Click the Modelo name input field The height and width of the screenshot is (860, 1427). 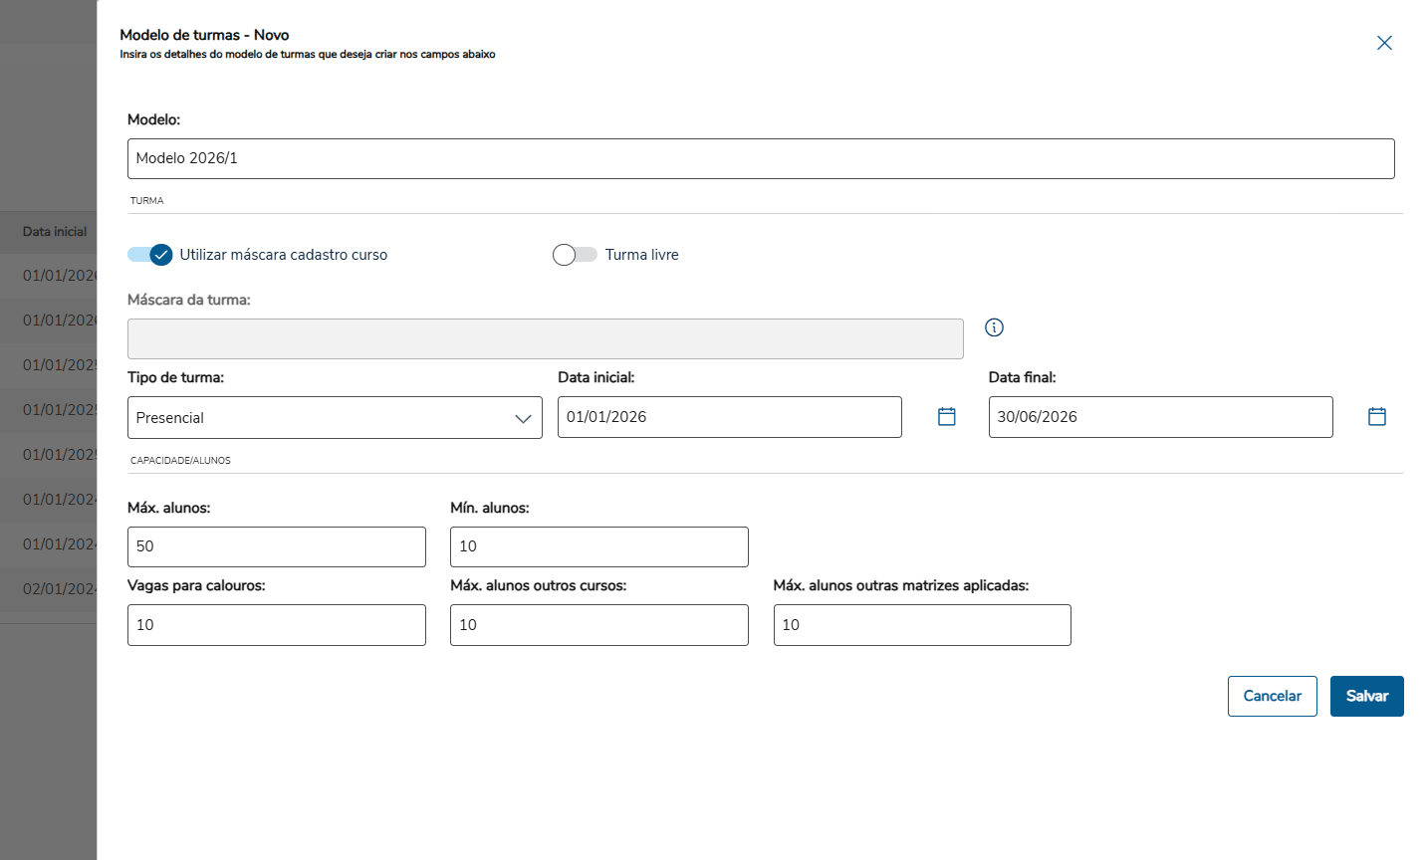point(761,159)
